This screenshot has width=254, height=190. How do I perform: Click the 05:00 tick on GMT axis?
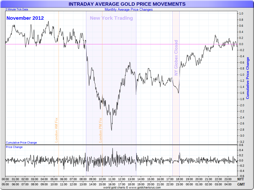5,184
